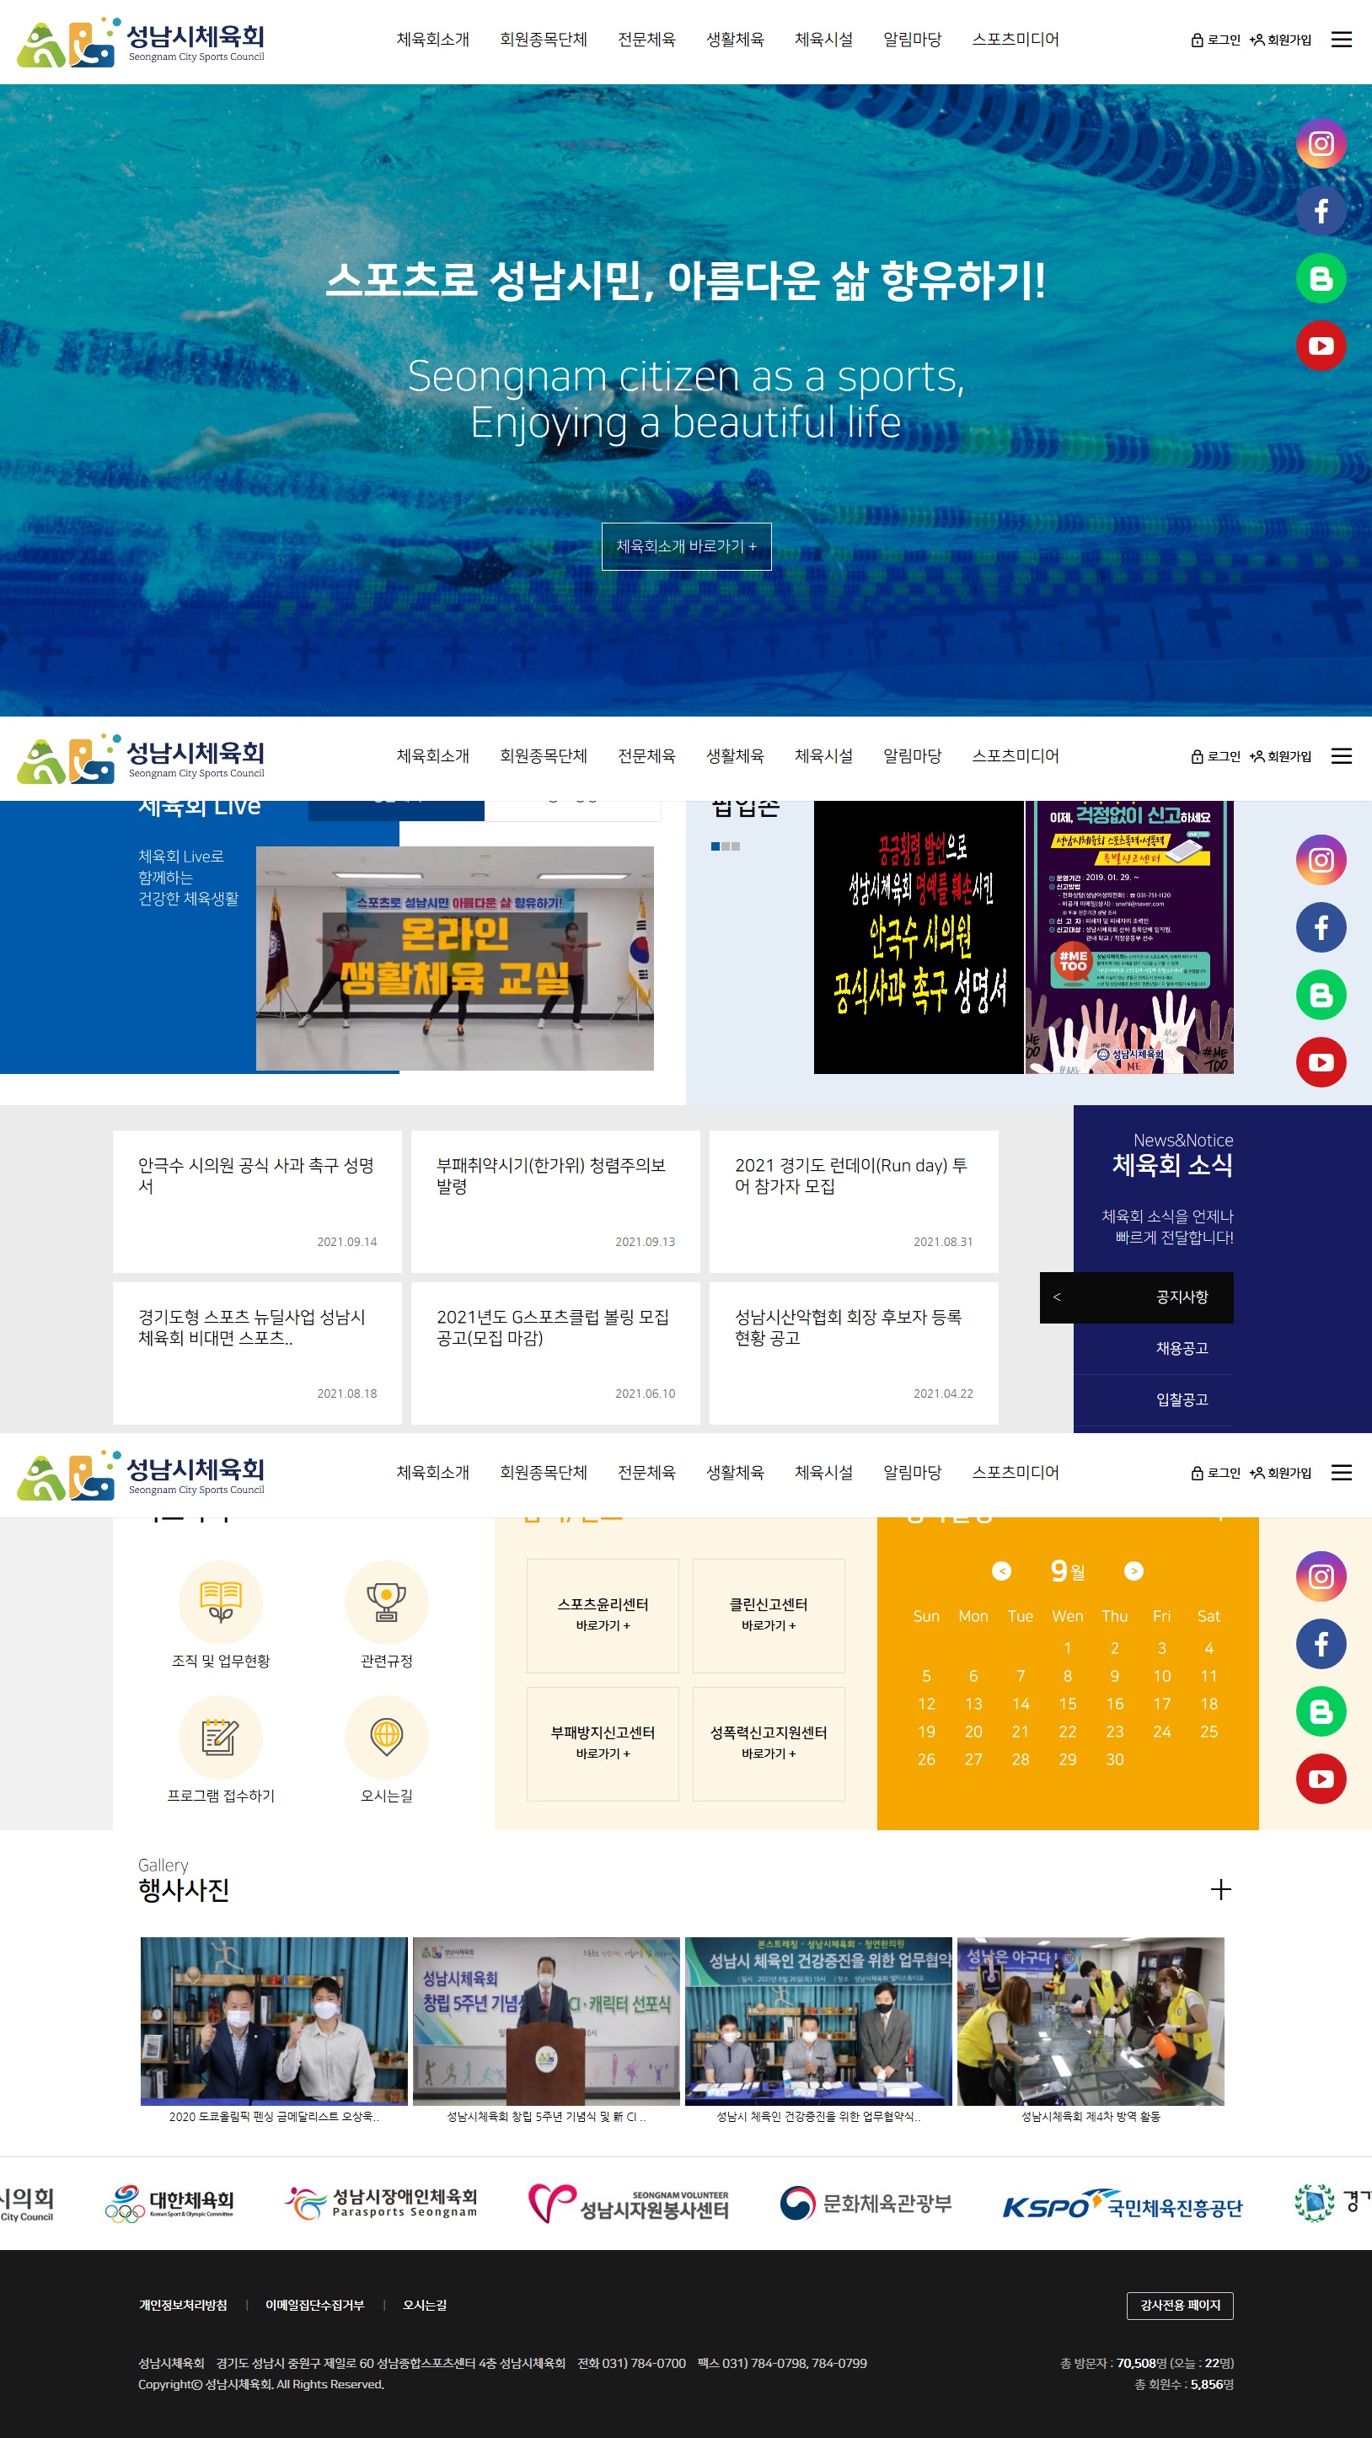
Task: Click the 체육회소개 바로가기 + hero button
Action: pos(686,546)
